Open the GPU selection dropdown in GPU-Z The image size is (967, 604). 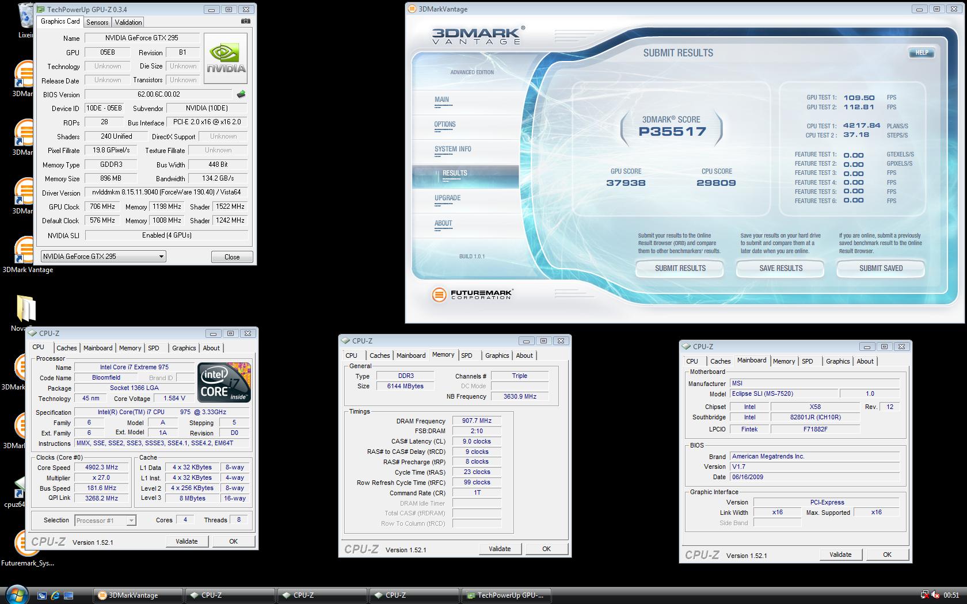104,257
